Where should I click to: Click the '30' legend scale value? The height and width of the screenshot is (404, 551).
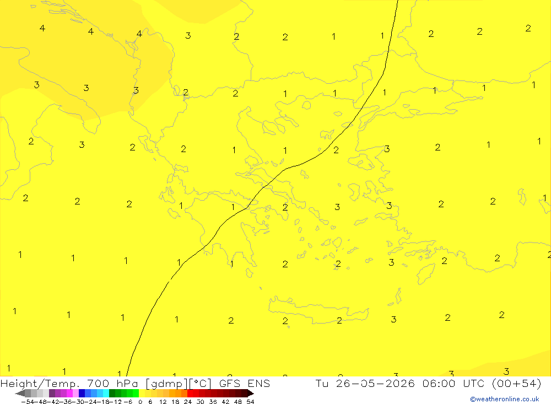[201, 402]
